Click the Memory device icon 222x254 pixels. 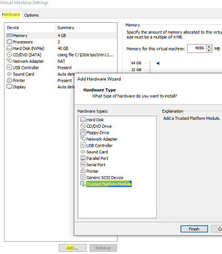[9, 35]
